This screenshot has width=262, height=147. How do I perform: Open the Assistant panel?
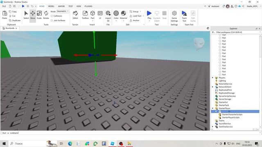coord(214,6)
